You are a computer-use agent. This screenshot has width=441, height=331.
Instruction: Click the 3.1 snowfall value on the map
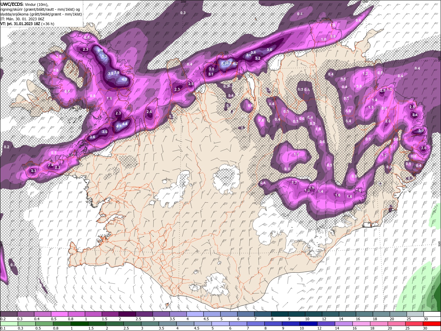click(211, 74)
